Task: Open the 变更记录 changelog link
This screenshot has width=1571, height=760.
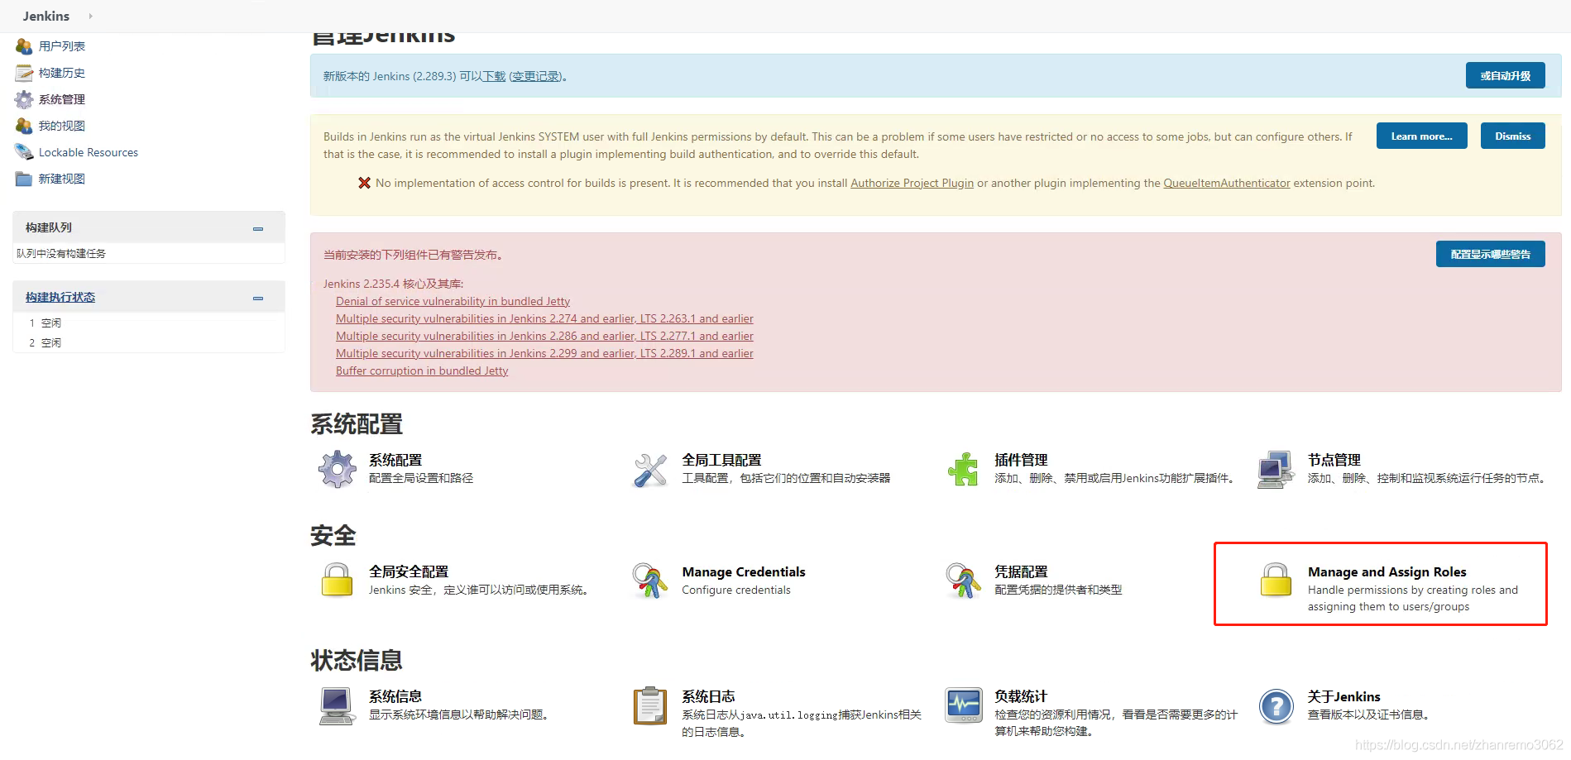Action: 534,76
